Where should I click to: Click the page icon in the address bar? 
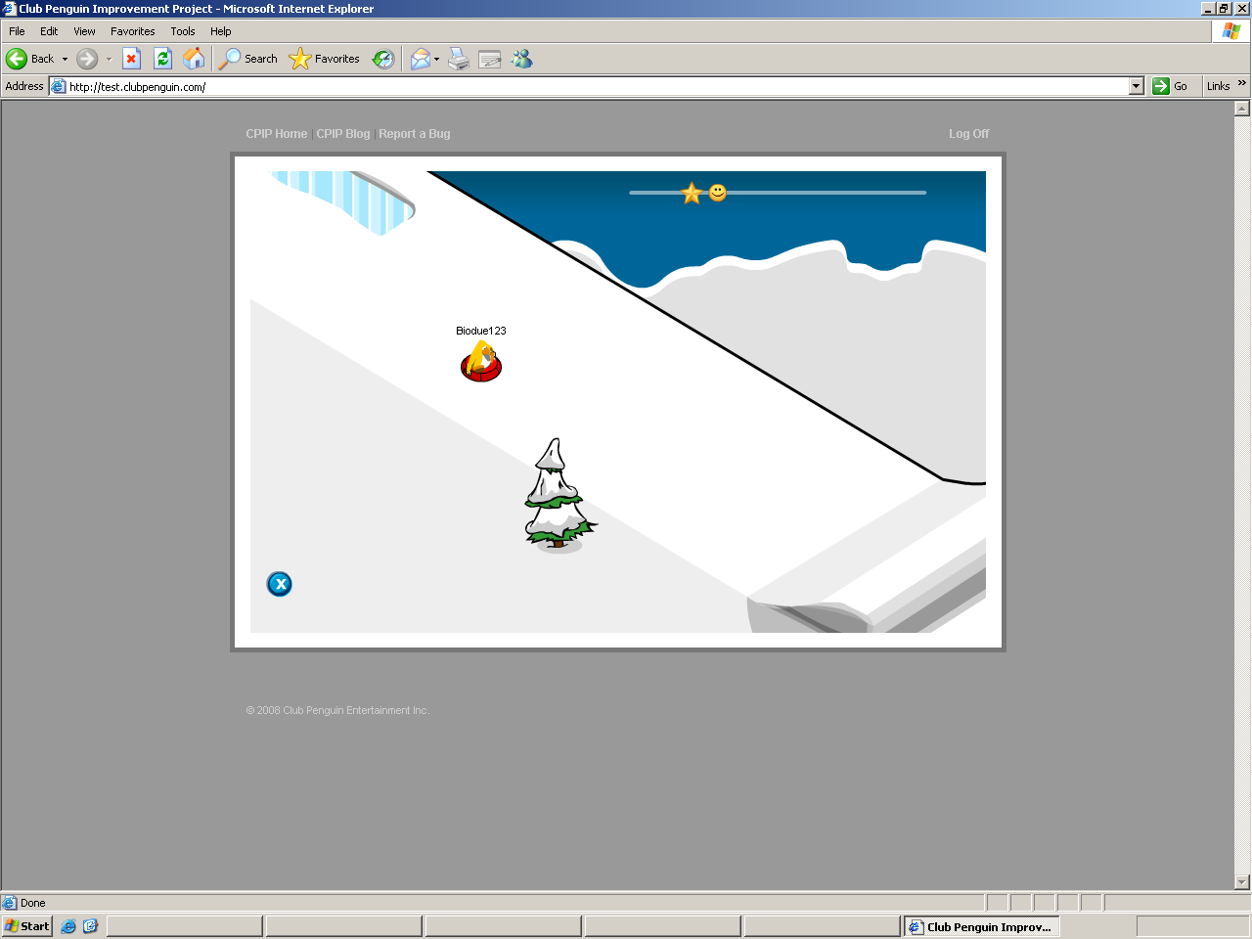pos(59,86)
